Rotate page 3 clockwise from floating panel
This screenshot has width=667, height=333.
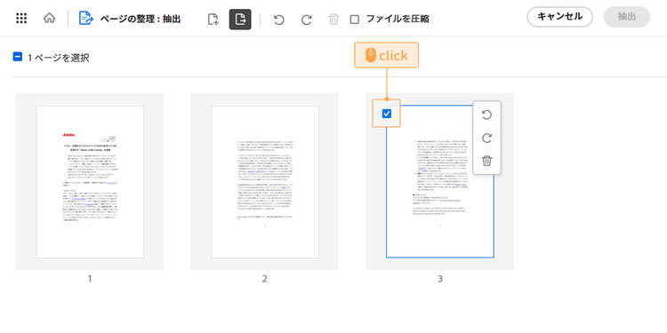[x=486, y=138]
